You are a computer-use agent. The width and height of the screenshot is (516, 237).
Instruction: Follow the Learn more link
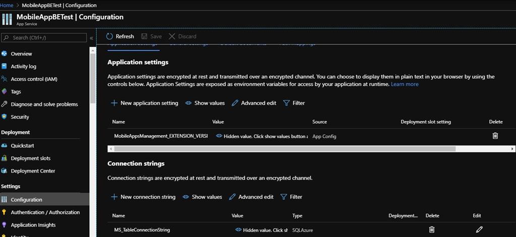click(x=405, y=84)
